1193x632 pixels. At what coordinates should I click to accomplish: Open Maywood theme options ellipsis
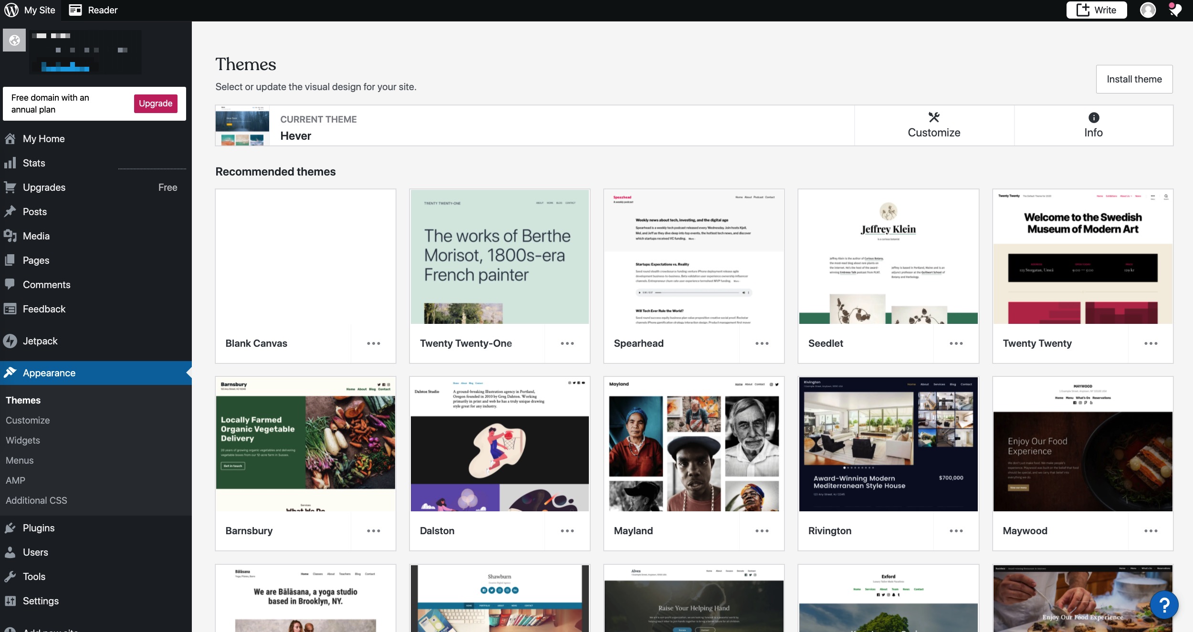coord(1151,531)
